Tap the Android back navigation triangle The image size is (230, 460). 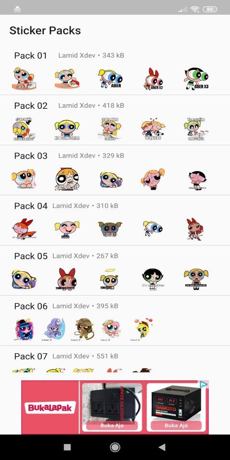(x=162, y=447)
